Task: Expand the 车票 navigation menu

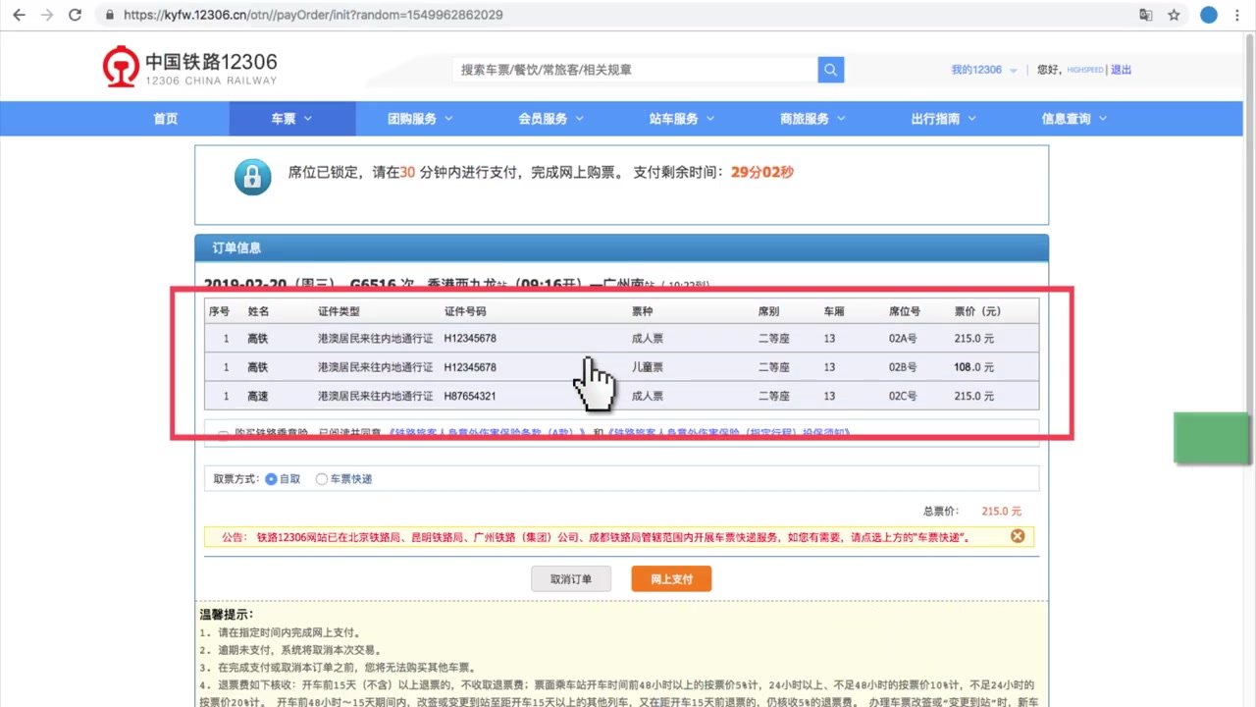Action: (x=292, y=119)
